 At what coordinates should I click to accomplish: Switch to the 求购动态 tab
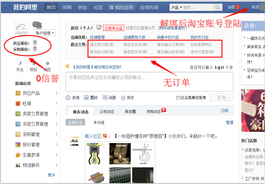154,112
